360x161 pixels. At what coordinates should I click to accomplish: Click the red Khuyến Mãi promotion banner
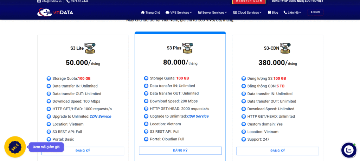[249, 2]
